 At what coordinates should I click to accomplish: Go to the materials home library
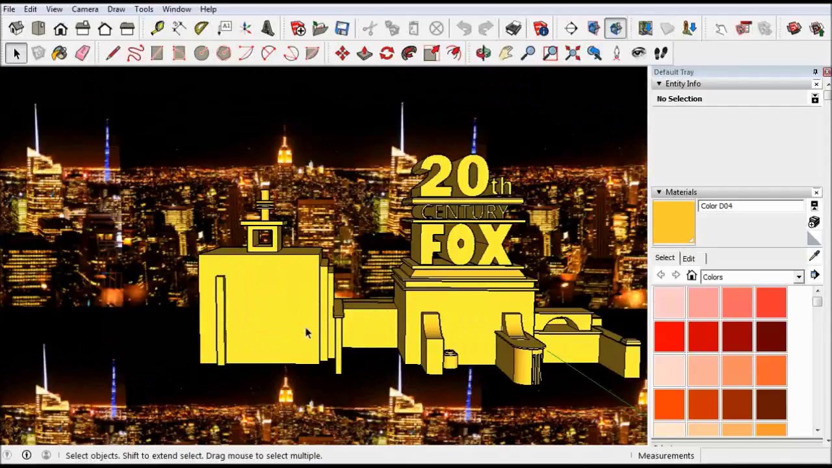(x=692, y=276)
